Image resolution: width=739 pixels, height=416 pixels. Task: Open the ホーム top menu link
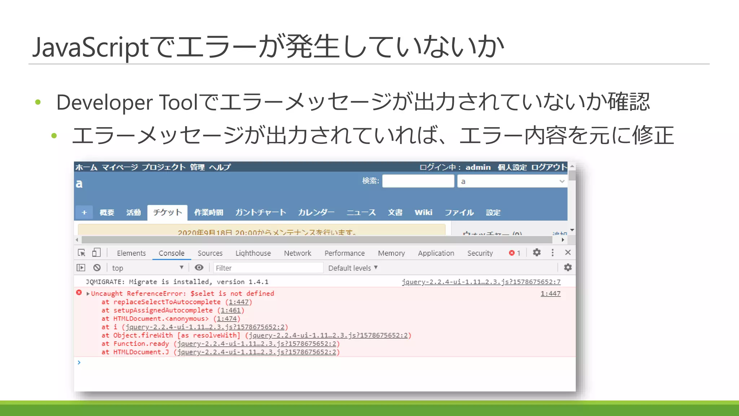(x=86, y=167)
